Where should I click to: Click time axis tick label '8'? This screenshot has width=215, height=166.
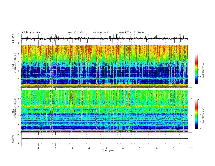[157, 148]
